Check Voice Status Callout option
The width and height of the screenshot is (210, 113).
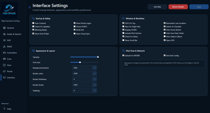pos(165,36)
